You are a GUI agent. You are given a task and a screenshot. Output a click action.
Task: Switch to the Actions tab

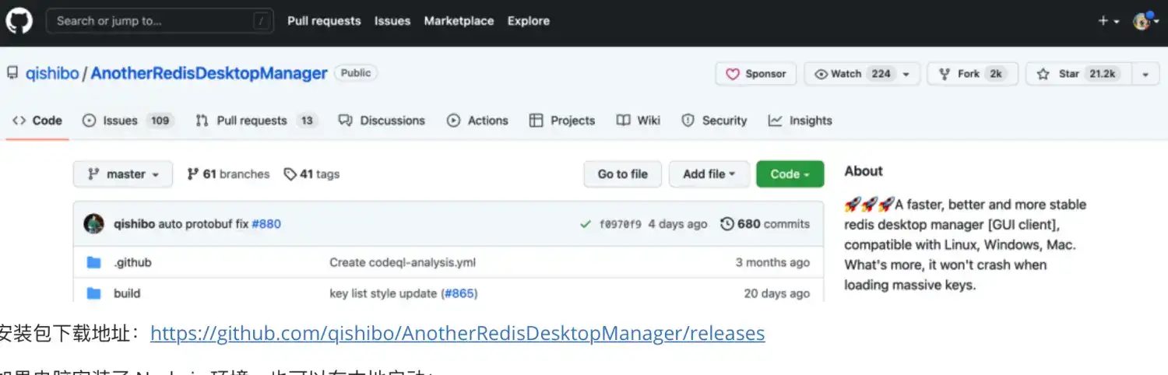(477, 121)
